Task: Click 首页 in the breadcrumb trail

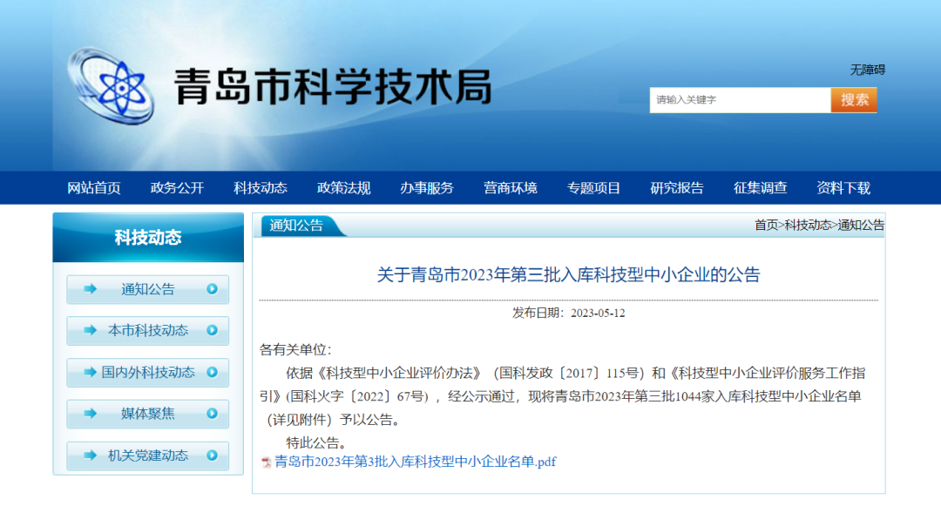Action: 766,225
